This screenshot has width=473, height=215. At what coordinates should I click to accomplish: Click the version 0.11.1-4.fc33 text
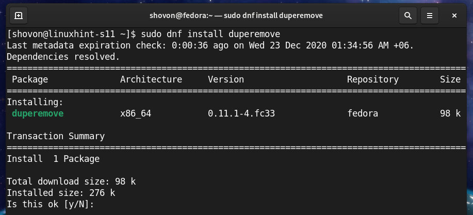click(241, 113)
